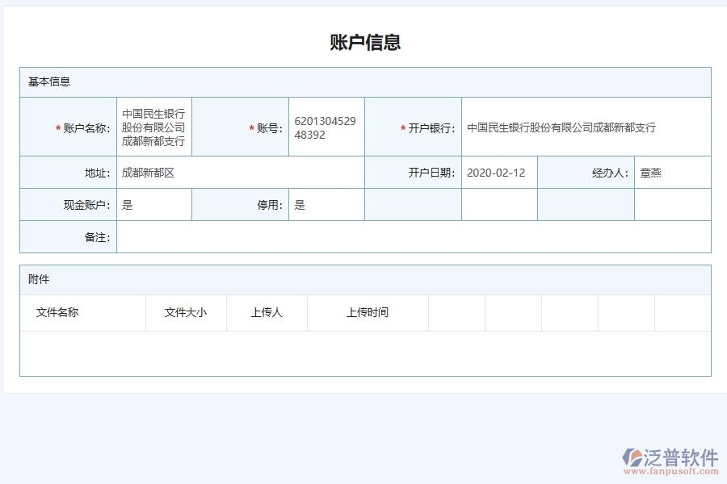Screen dimensions: 727x484
Task: Select the 账号 field showing 620130452948392
Action: [x=326, y=126]
